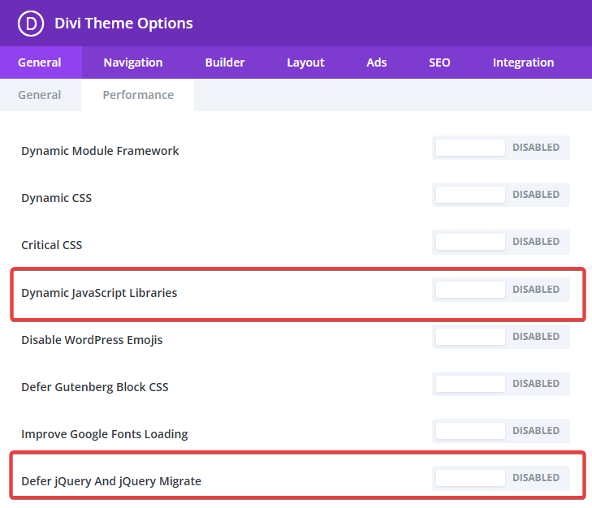Viewport: 592px width, 508px height.
Task: Open the Integration tab
Action: (x=523, y=62)
